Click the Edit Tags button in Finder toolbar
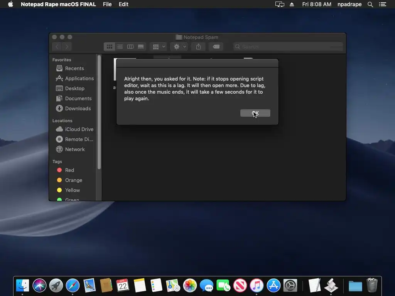Screen dimensions: 395x296 (x=216, y=47)
